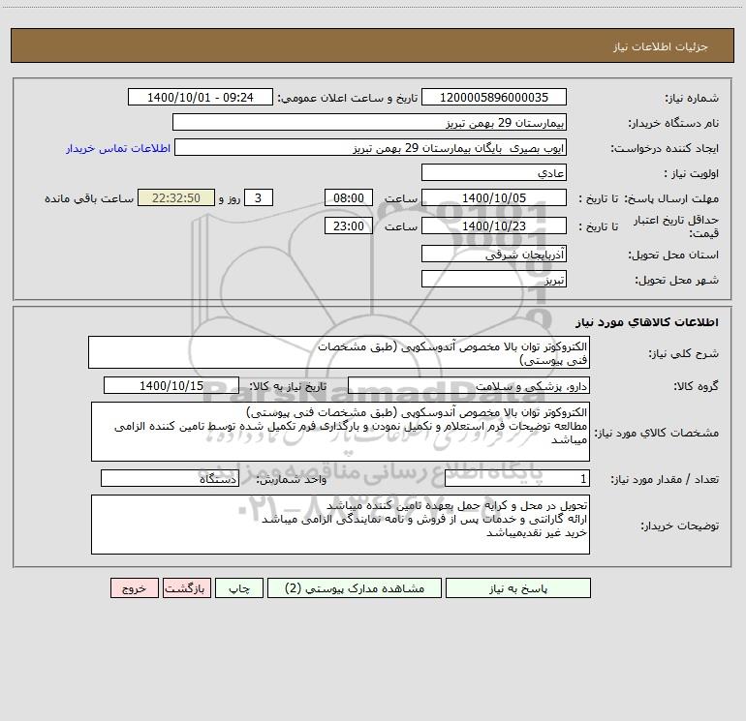Click the goods group field 'دارو، پزشکی و سلامت'

(469, 385)
